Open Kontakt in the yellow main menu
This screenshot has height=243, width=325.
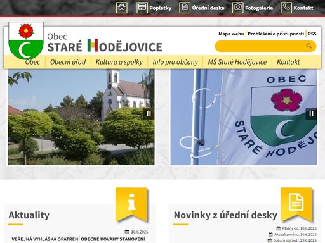point(288,62)
